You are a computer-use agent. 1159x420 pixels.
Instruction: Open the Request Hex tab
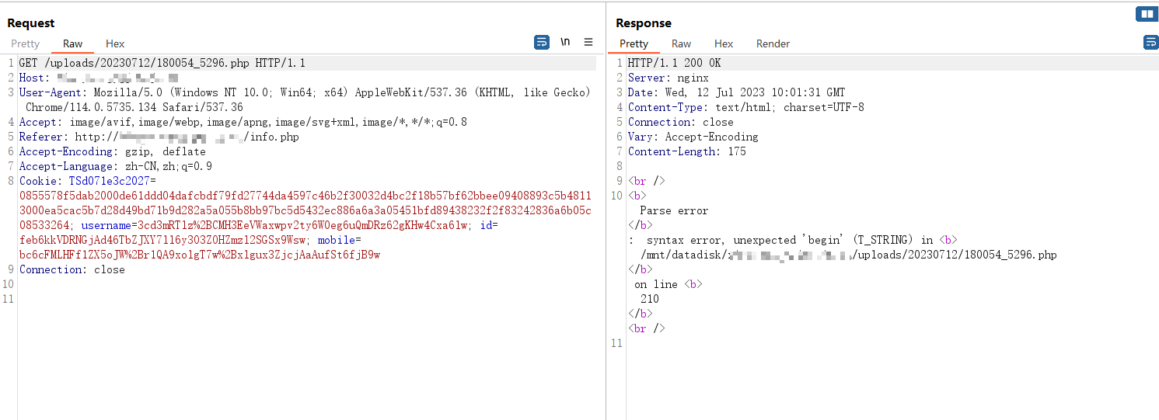(115, 43)
